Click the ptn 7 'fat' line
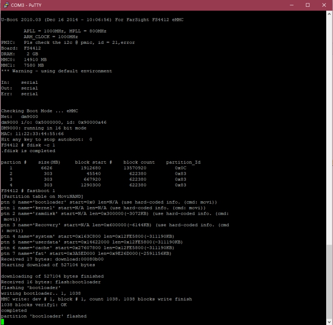 [86, 254]
